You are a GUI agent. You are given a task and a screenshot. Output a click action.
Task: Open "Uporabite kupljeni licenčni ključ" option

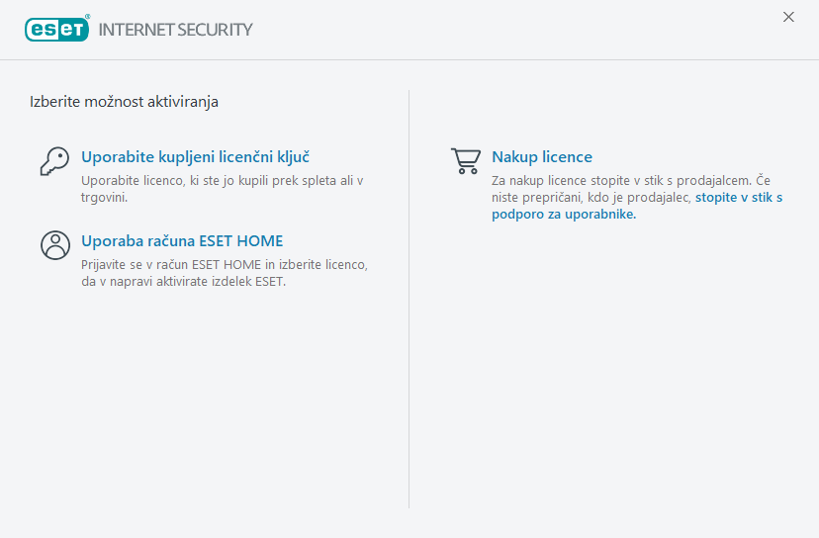pos(196,157)
